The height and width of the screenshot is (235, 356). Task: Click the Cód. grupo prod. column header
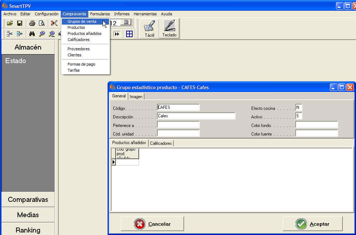pyautogui.click(x=127, y=153)
